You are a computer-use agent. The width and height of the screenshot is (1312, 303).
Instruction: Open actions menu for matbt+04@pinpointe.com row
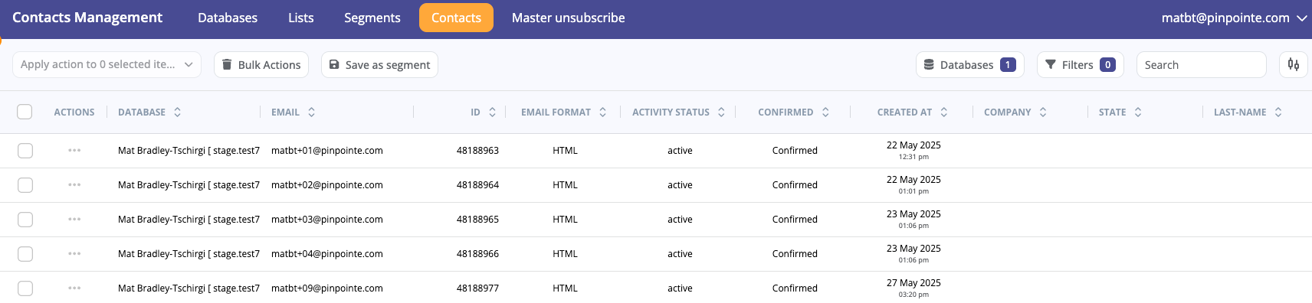tap(74, 254)
